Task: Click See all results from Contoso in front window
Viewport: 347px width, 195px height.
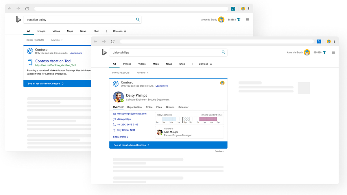Action: click(168, 145)
